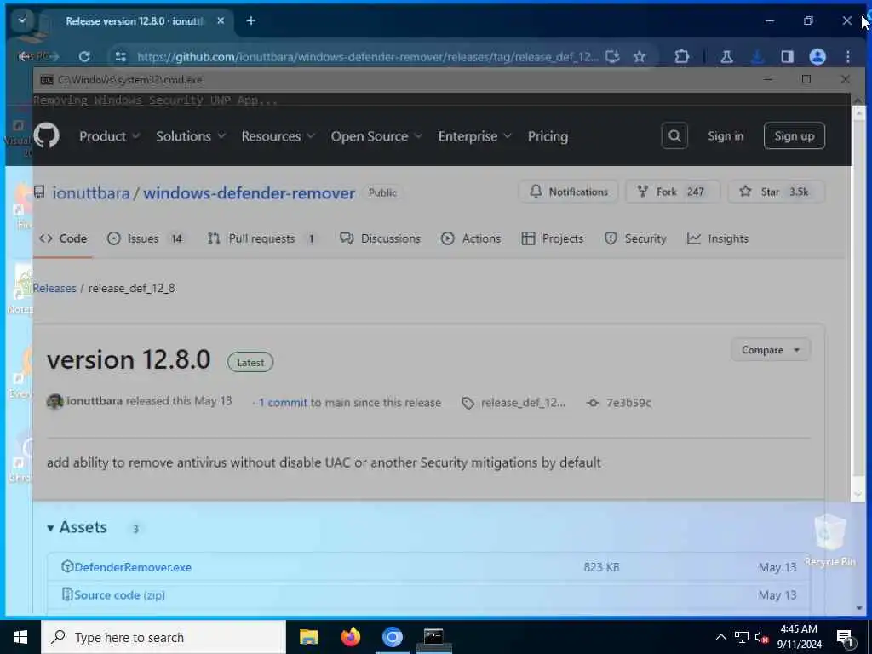872x654 pixels.
Task: Close the Release version 12.8.0 tab
Action: tap(221, 20)
